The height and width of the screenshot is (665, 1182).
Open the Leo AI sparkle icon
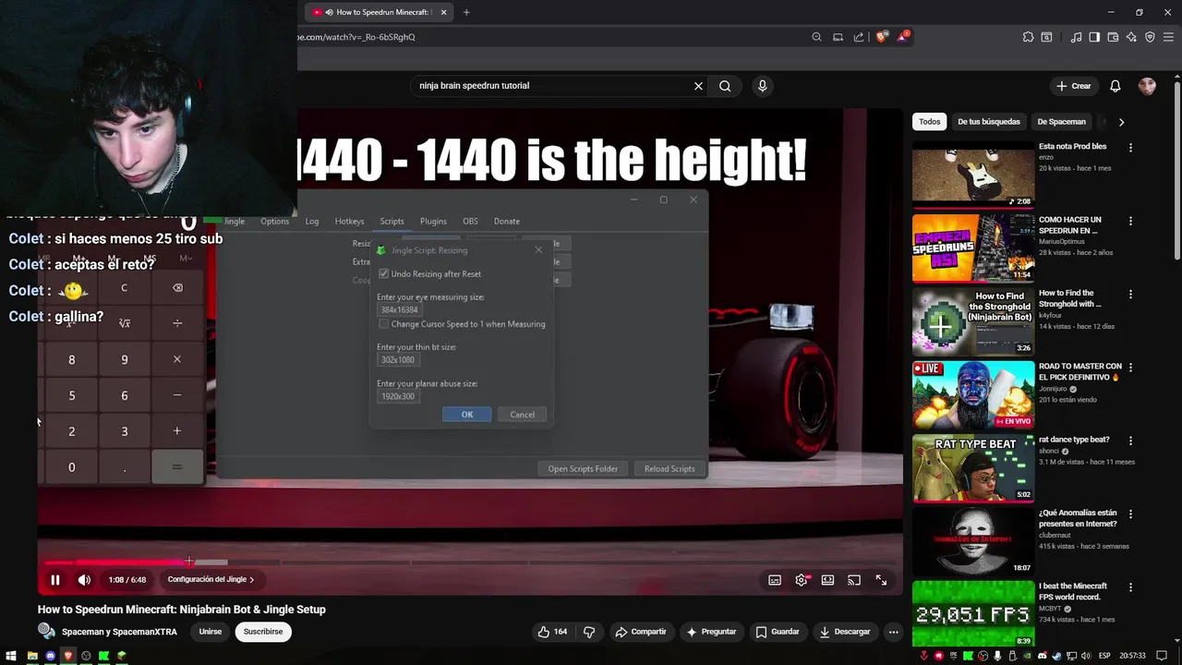(1131, 37)
